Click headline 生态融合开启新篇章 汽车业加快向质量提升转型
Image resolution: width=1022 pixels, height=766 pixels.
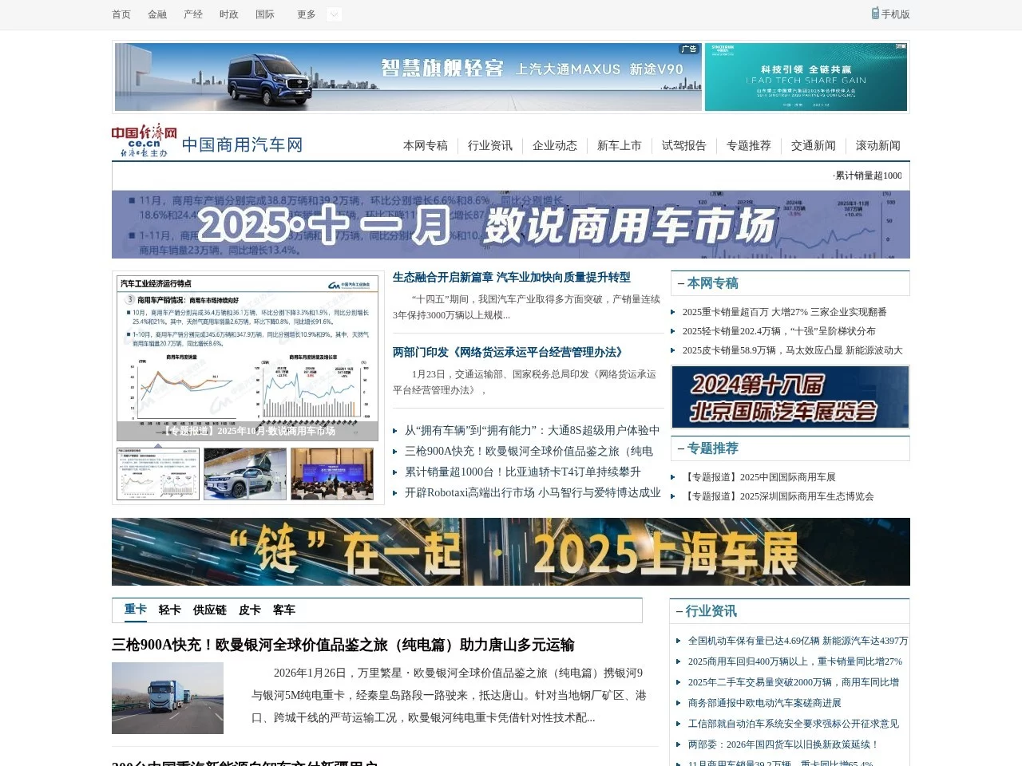coord(512,278)
